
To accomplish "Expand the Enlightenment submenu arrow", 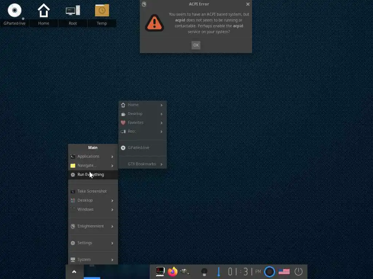I will [x=112, y=226].
